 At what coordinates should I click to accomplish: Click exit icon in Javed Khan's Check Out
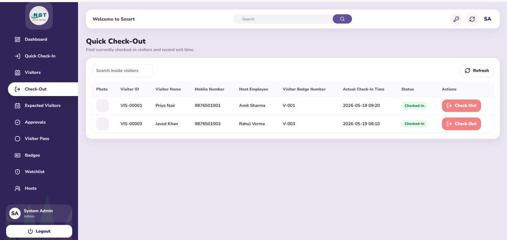(449, 124)
